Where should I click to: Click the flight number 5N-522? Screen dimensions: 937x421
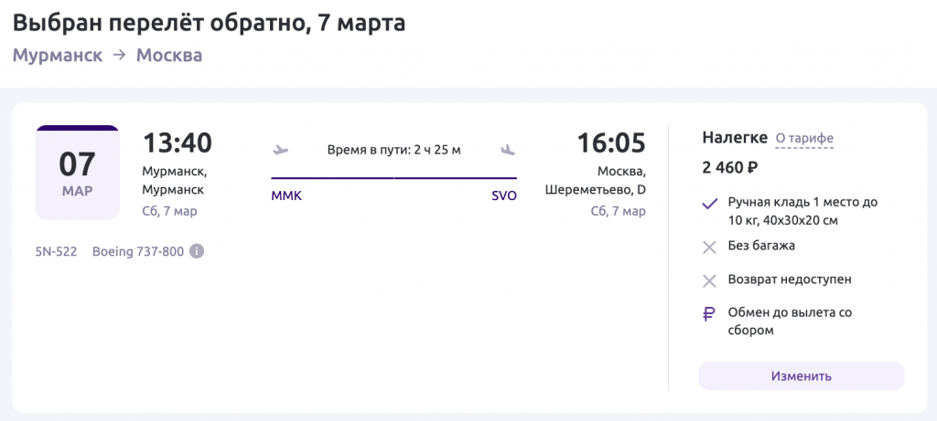click(56, 252)
